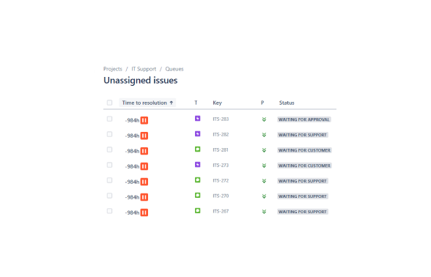Viewport: 431px width, 277px height.
Task: Click the Status column header
Action: (287, 103)
